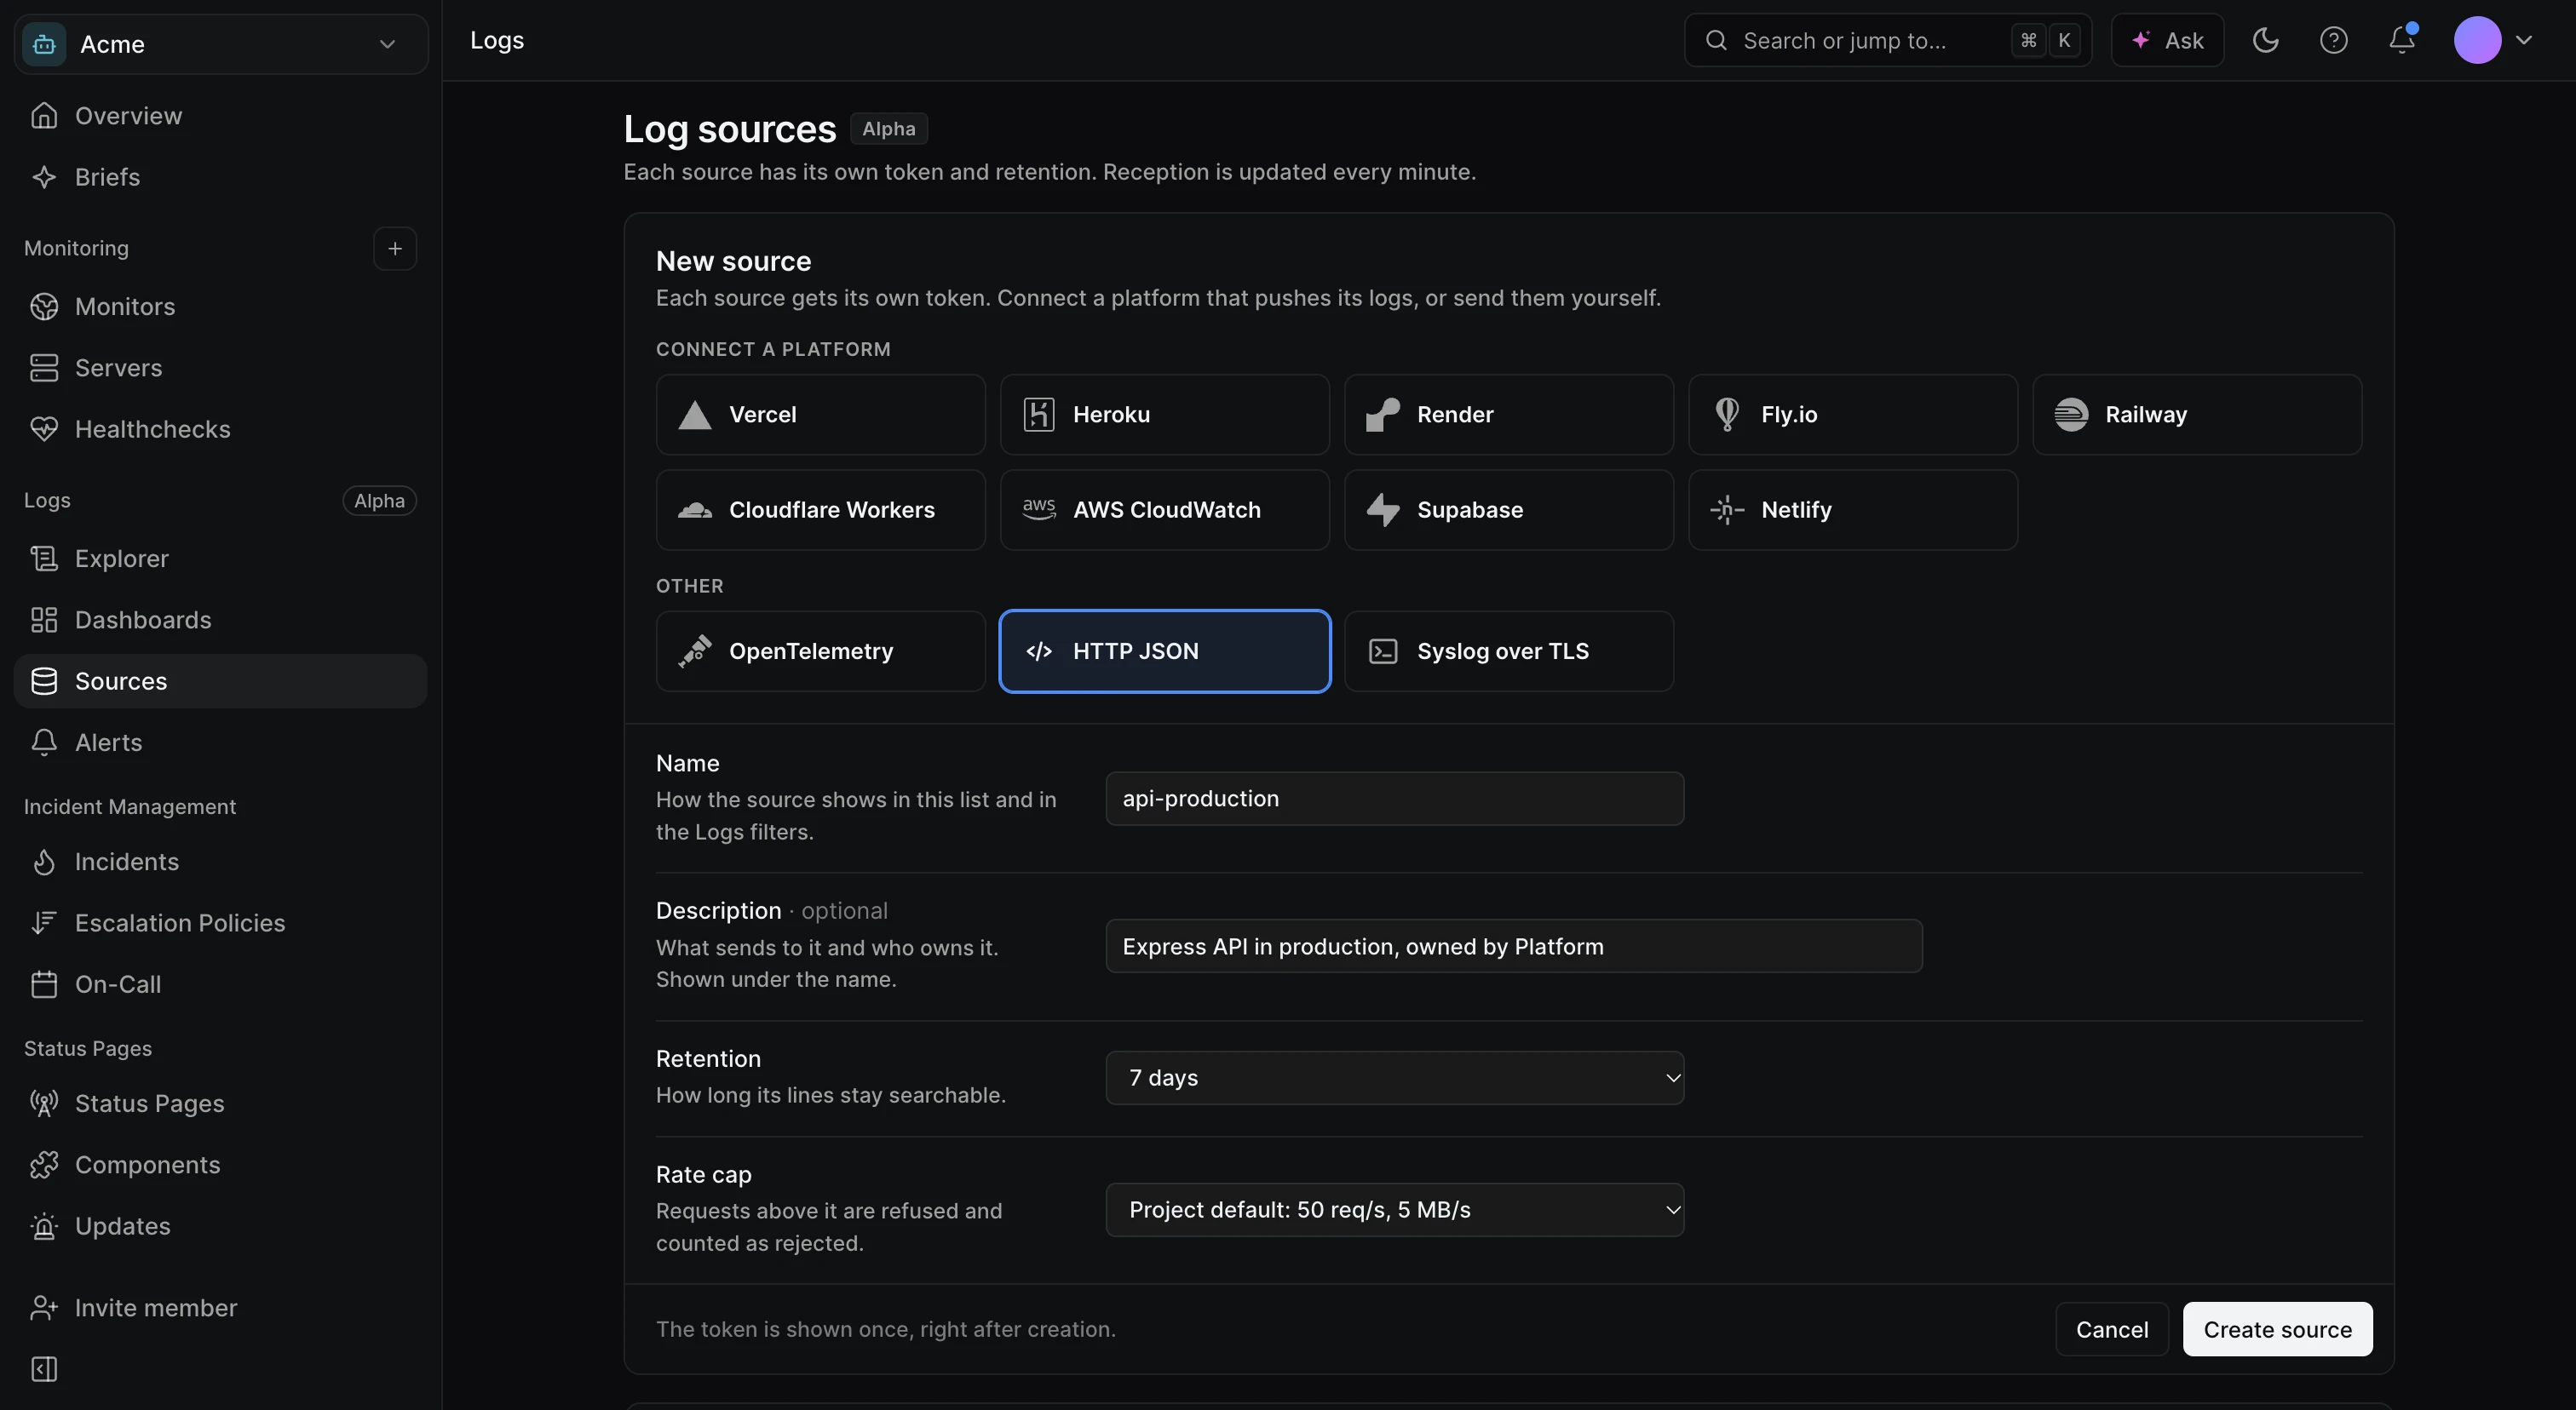
Task: Select Vercel platform
Action: [x=820, y=415]
